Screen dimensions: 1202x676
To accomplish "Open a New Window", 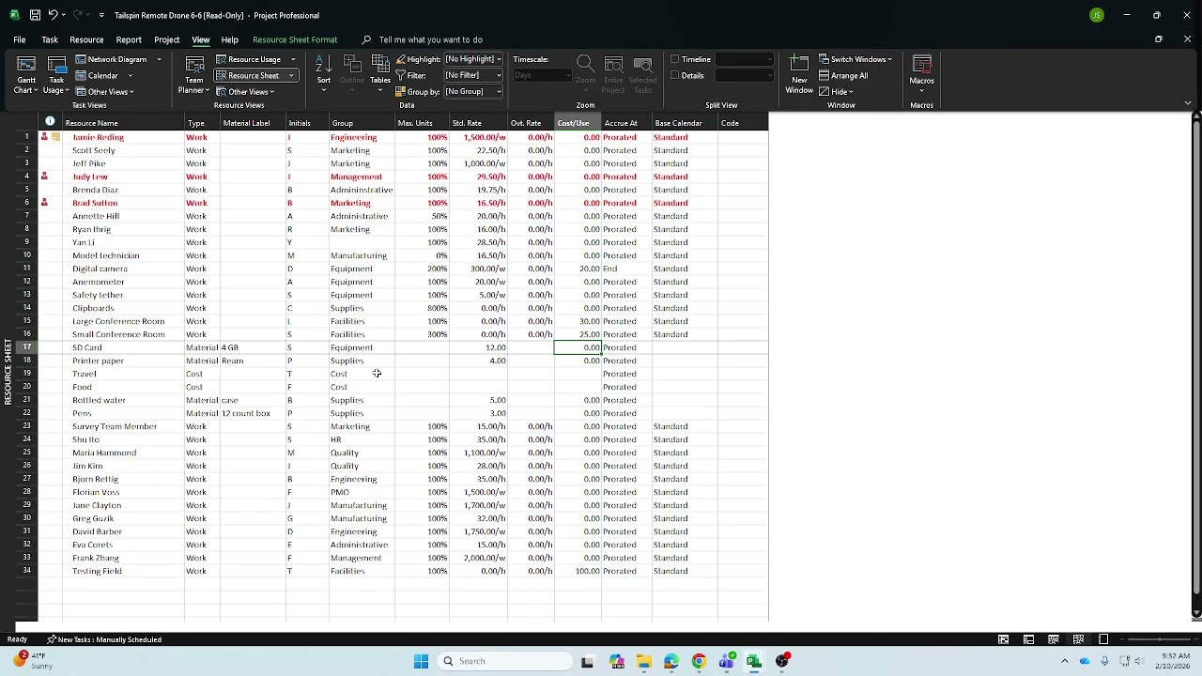I will point(799,74).
